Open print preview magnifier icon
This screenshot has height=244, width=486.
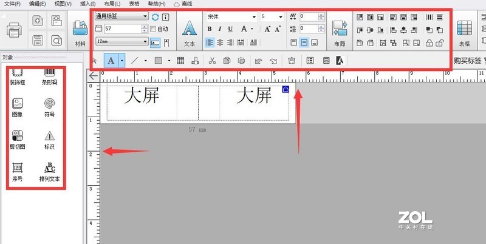pos(56,40)
